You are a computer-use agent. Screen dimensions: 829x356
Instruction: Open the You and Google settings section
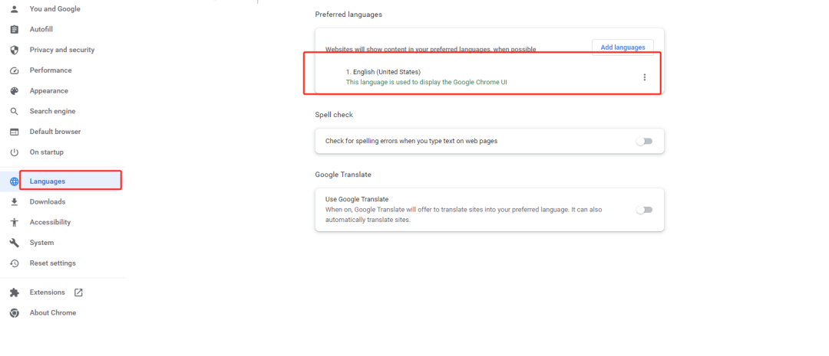(55, 9)
